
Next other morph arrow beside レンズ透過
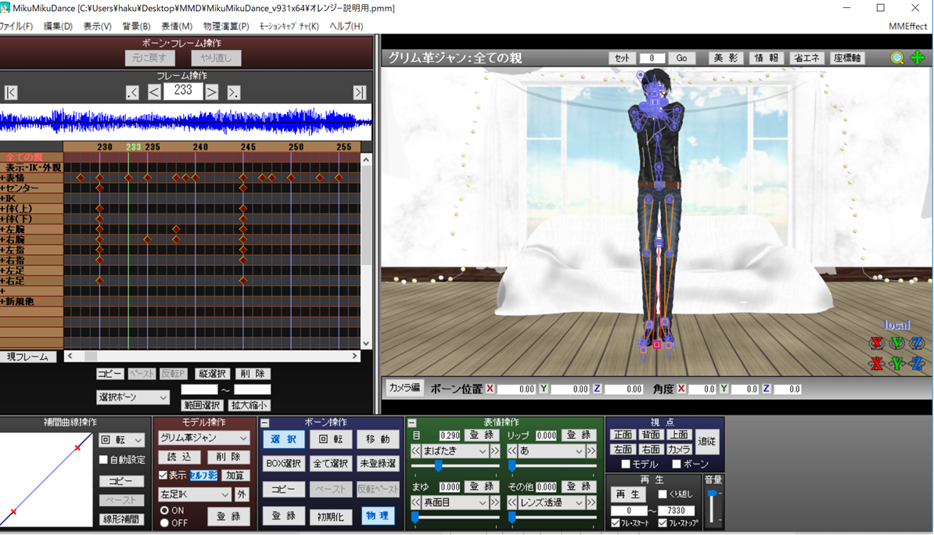click(x=591, y=502)
